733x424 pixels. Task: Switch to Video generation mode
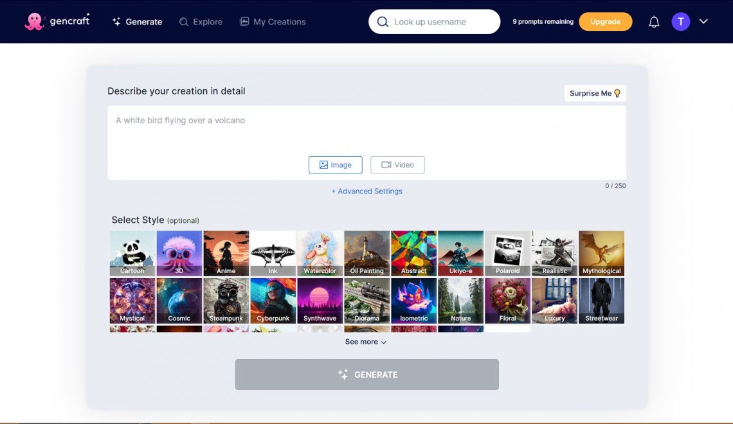pyautogui.click(x=397, y=165)
